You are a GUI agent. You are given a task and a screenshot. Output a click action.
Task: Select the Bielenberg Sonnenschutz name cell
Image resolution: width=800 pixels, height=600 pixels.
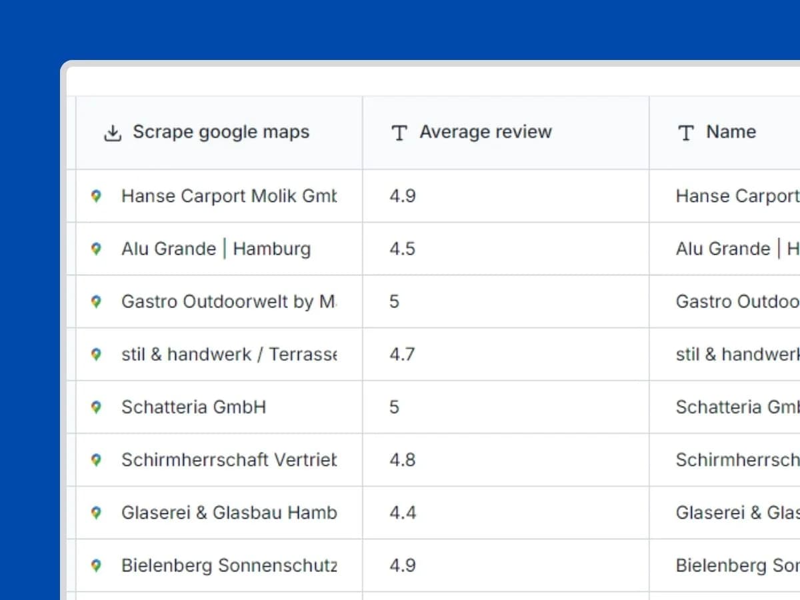coord(727,565)
